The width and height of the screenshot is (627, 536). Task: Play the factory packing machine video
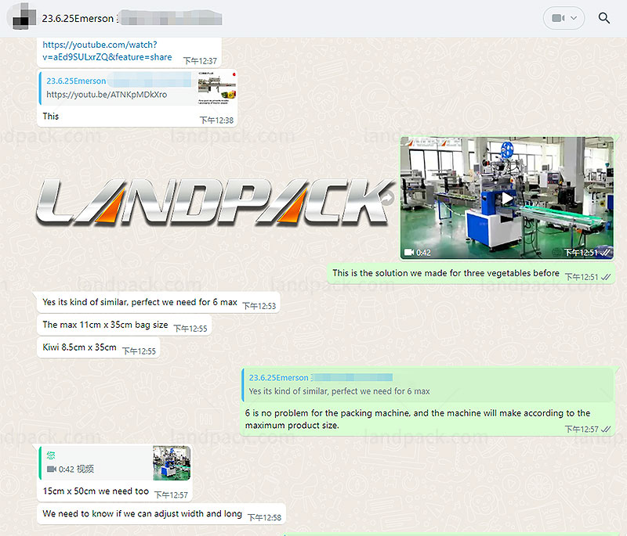(506, 199)
